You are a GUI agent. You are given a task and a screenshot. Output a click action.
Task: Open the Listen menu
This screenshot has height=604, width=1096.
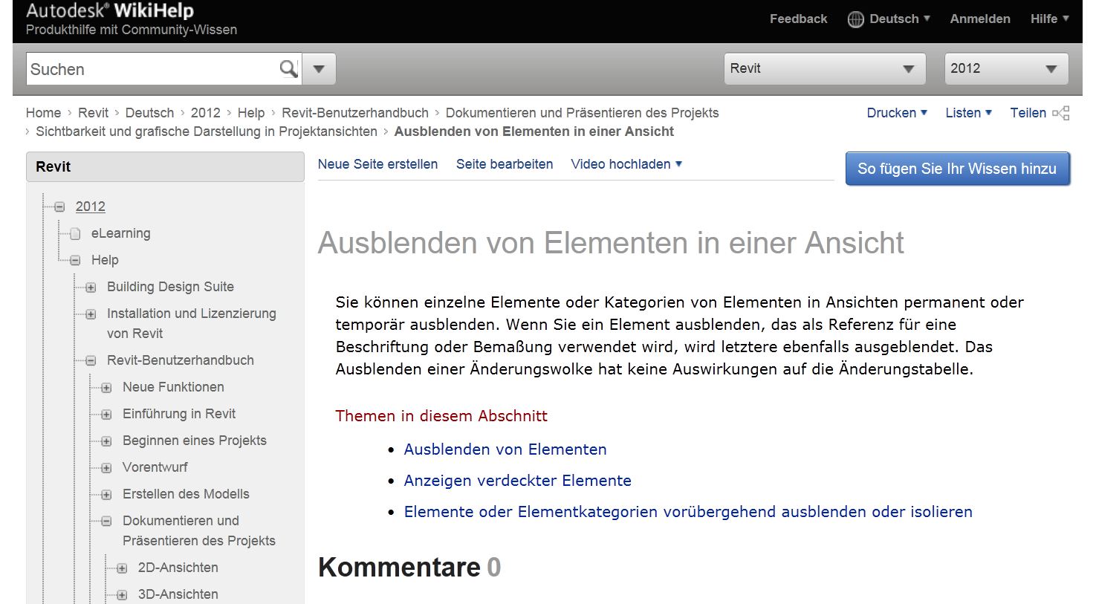coord(968,113)
